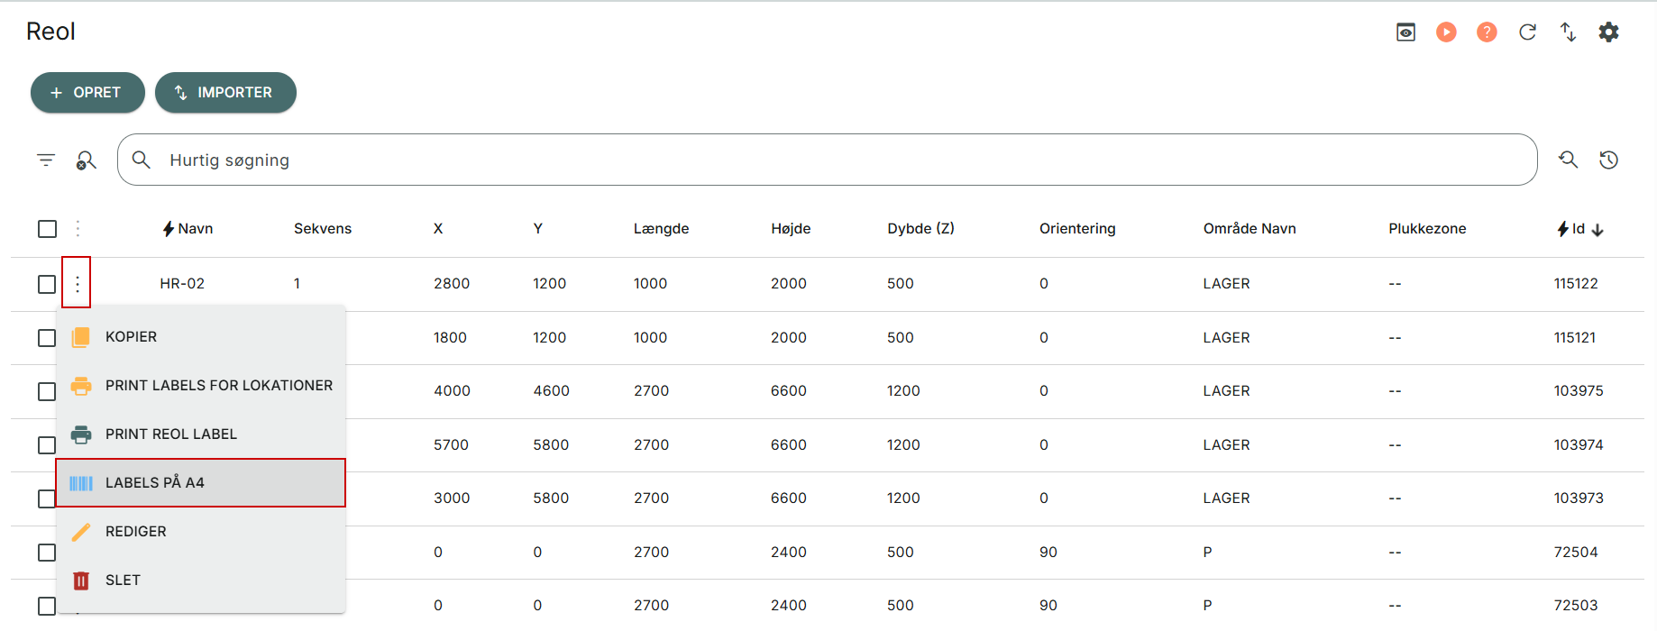Image resolution: width=1657 pixels, height=631 pixels.
Task: Click the refresh icon in header
Action: point(1527,32)
